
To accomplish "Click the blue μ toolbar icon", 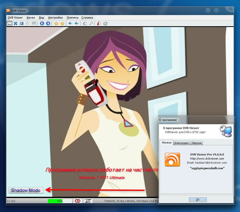I will [22, 23].
